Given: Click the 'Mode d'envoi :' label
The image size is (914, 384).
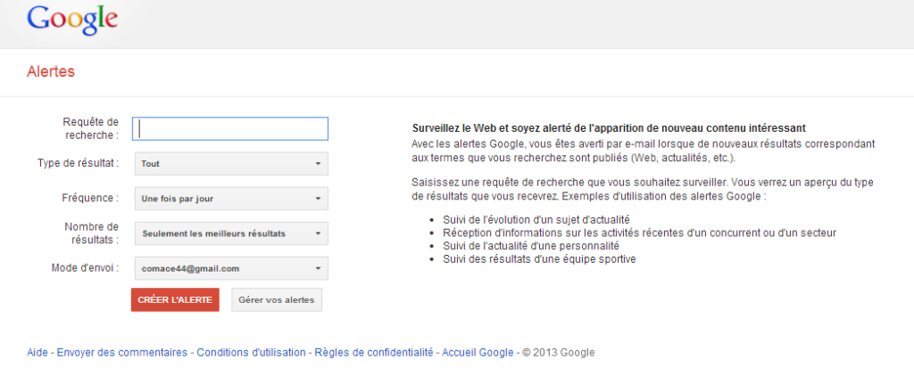Looking at the screenshot, I should click(x=85, y=267).
